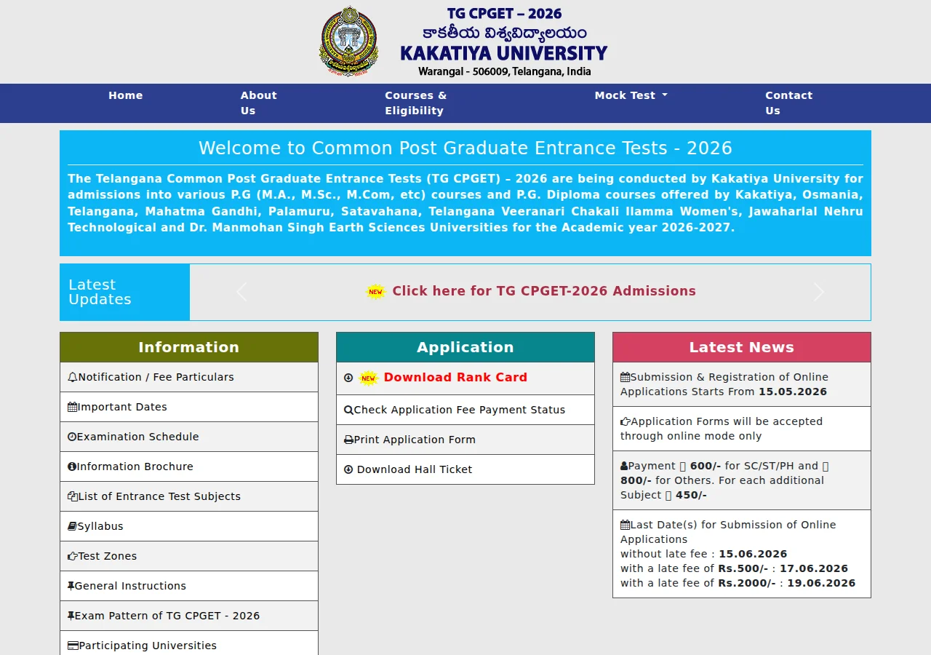Open Courses & Eligibility in the navigation bar

[x=415, y=103]
